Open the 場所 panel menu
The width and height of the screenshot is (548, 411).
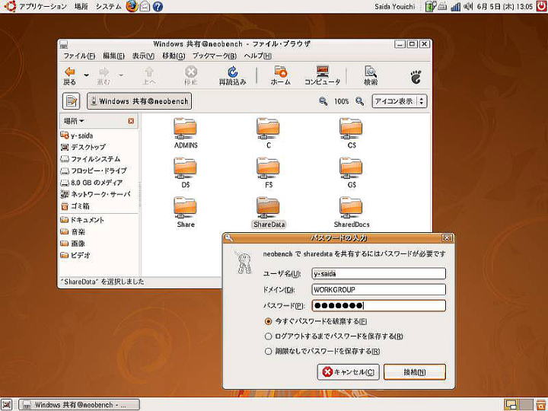(x=81, y=6)
